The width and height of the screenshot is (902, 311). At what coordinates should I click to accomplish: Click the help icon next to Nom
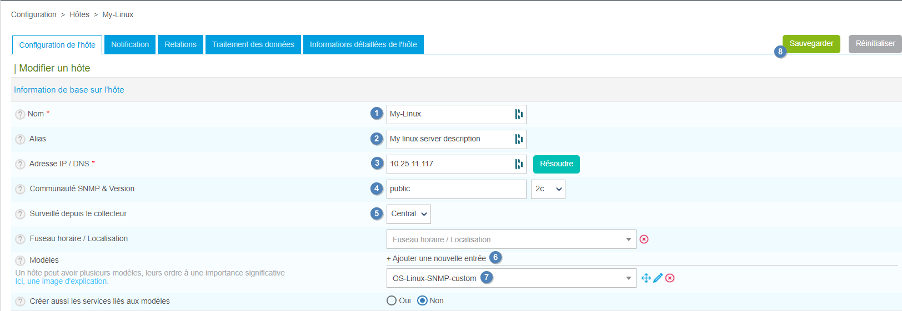click(20, 115)
